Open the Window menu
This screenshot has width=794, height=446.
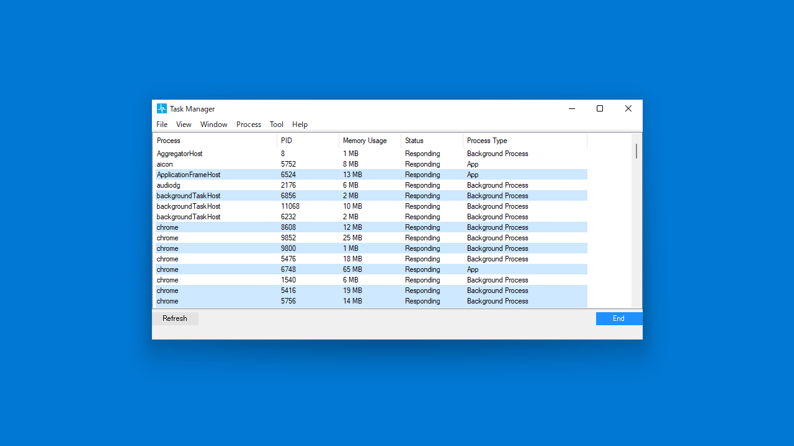click(x=214, y=125)
